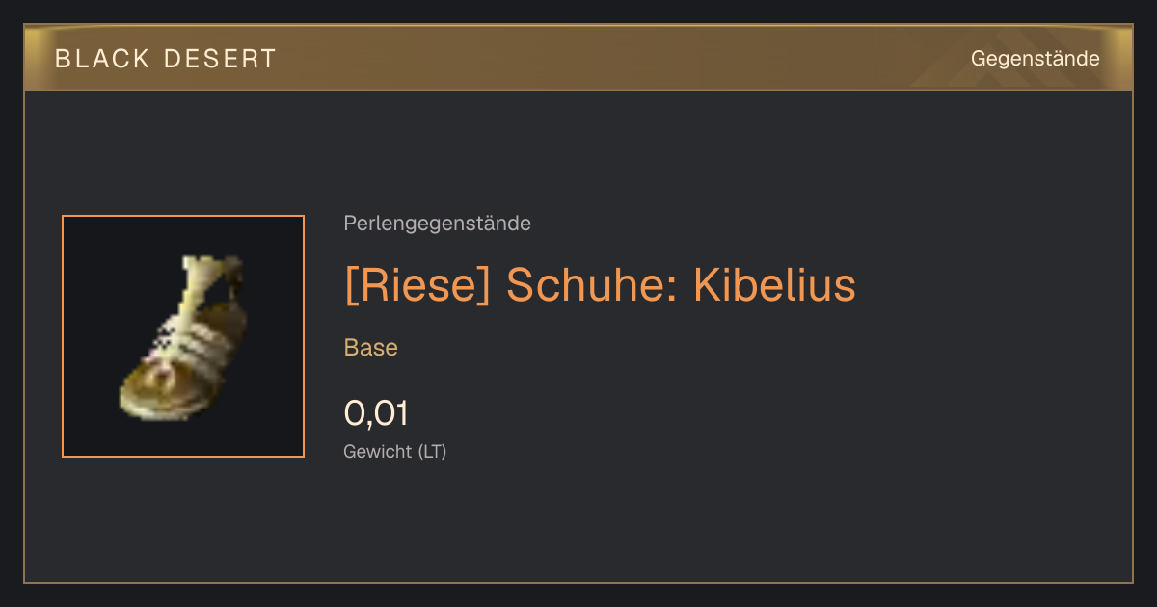The image size is (1157, 607).
Task: Click the [Riese] class prefix in title
Action: click(417, 285)
